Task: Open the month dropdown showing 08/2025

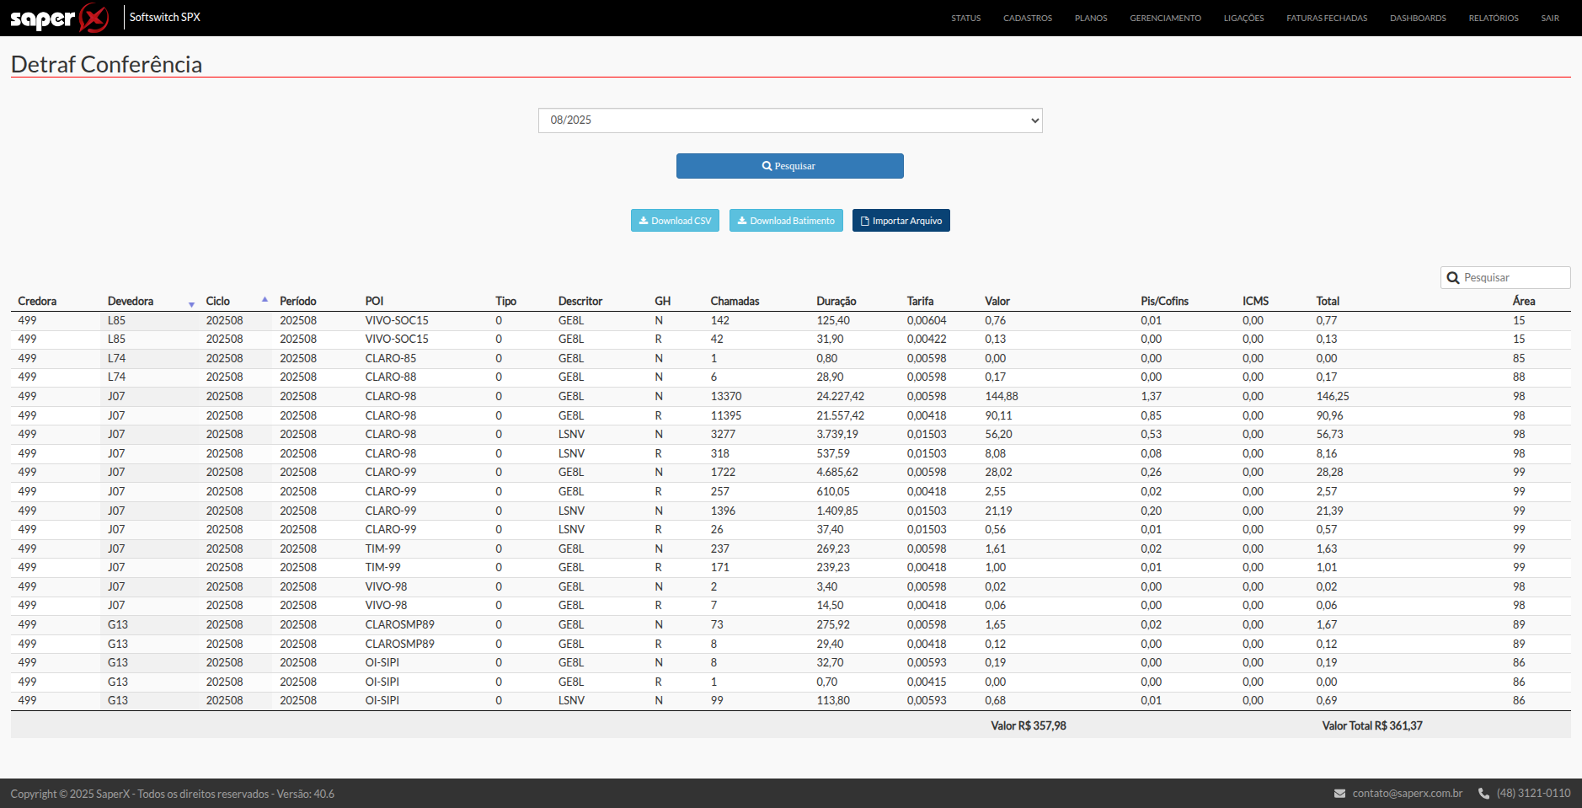Action: click(789, 120)
